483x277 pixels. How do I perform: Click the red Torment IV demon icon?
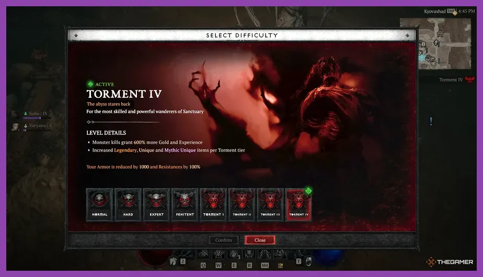pyautogui.click(x=470, y=79)
